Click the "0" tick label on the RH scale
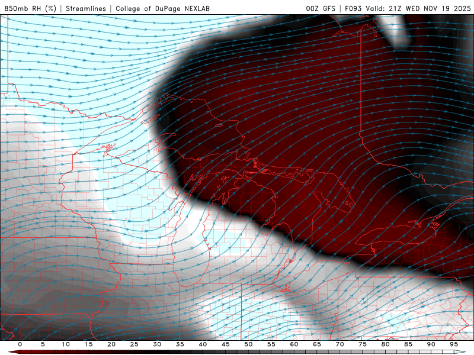Viewport: 474px width, 355px height. click(20, 344)
